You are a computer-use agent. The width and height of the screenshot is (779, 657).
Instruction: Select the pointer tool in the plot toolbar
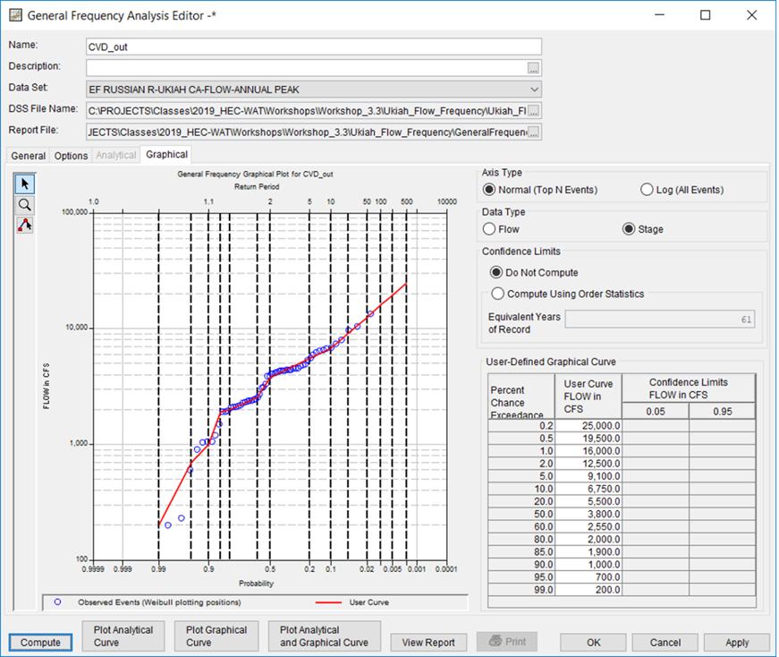(24, 183)
